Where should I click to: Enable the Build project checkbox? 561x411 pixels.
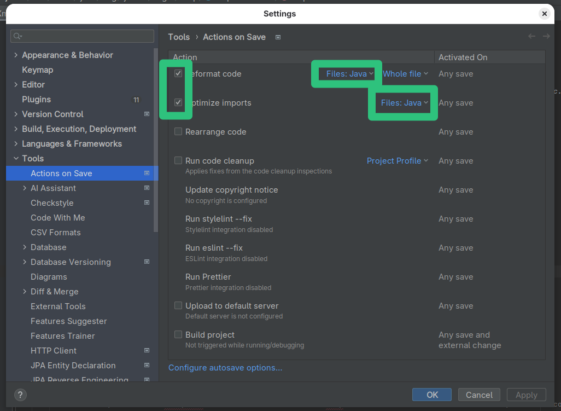pos(178,334)
